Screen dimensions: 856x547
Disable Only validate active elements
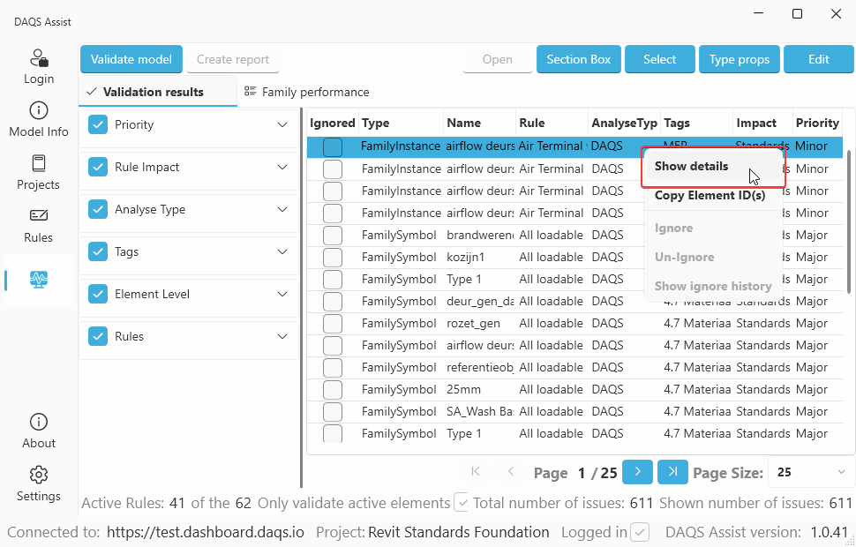click(x=462, y=502)
